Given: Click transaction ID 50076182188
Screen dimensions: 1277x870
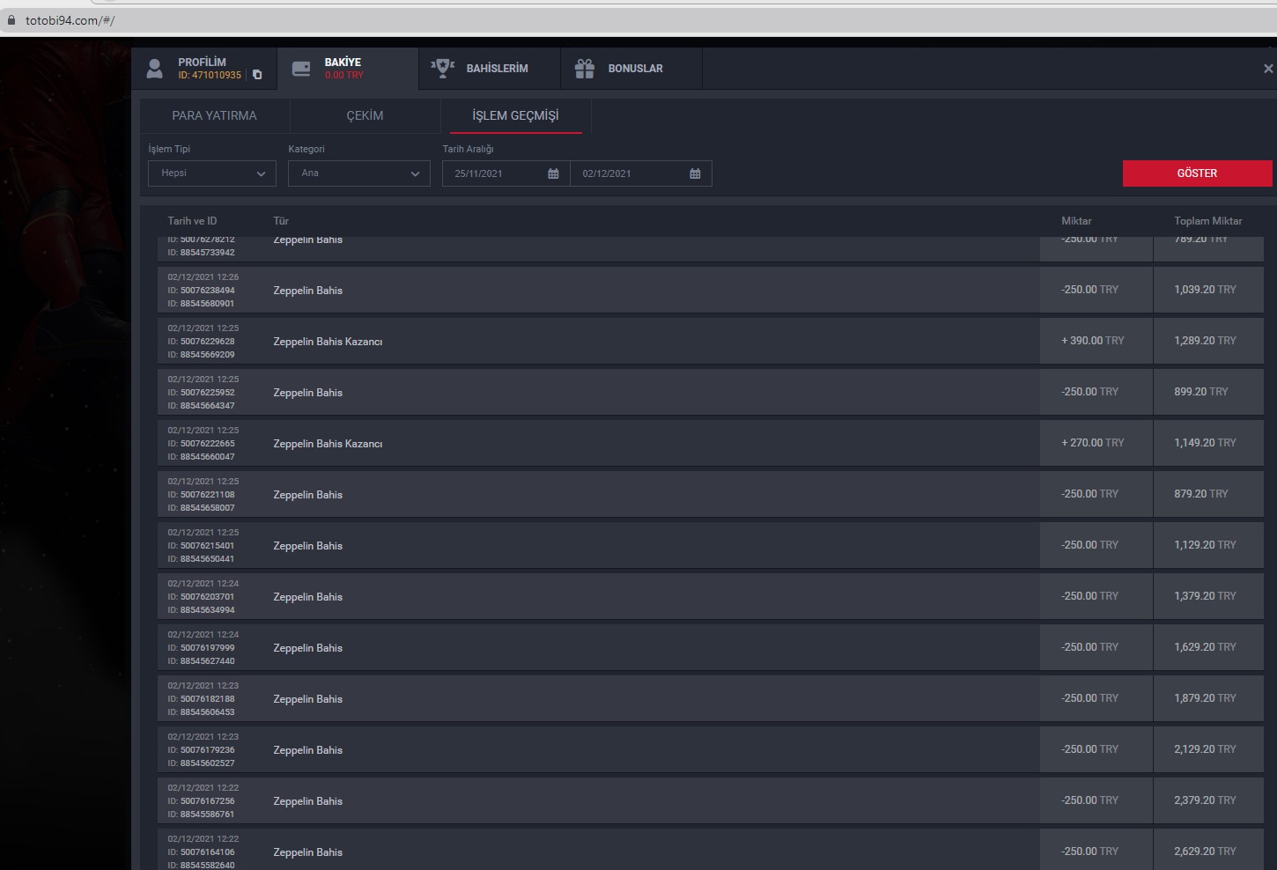Looking at the screenshot, I should (x=202, y=699).
